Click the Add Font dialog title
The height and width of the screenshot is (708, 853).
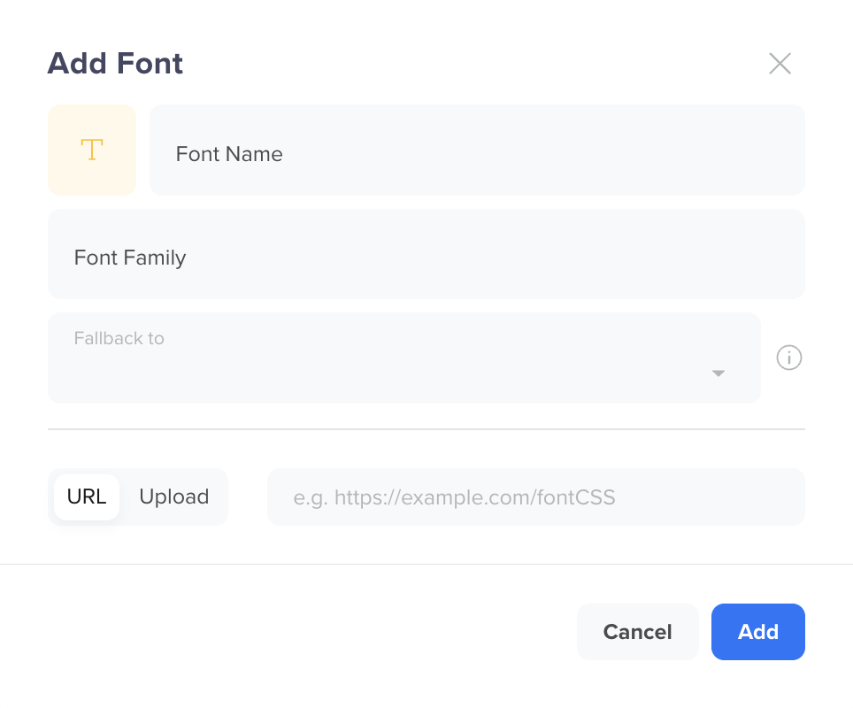[115, 63]
